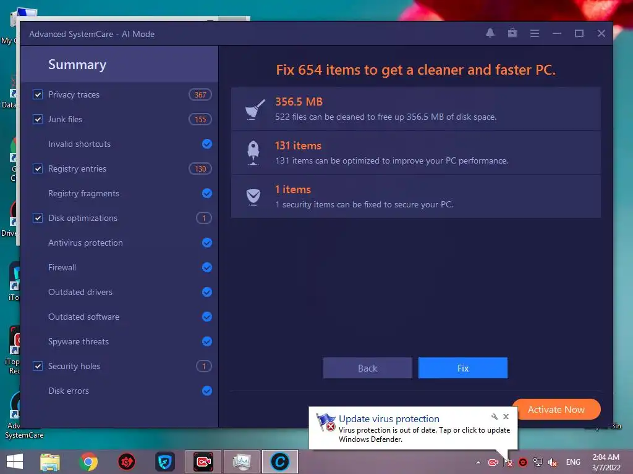The height and width of the screenshot is (474, 633).
Task: Click the Windows Defender flag notification icon
Action: 325,422
